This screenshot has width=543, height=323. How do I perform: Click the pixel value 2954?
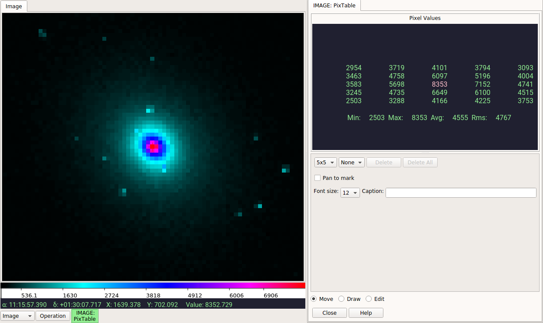point(354,68)
